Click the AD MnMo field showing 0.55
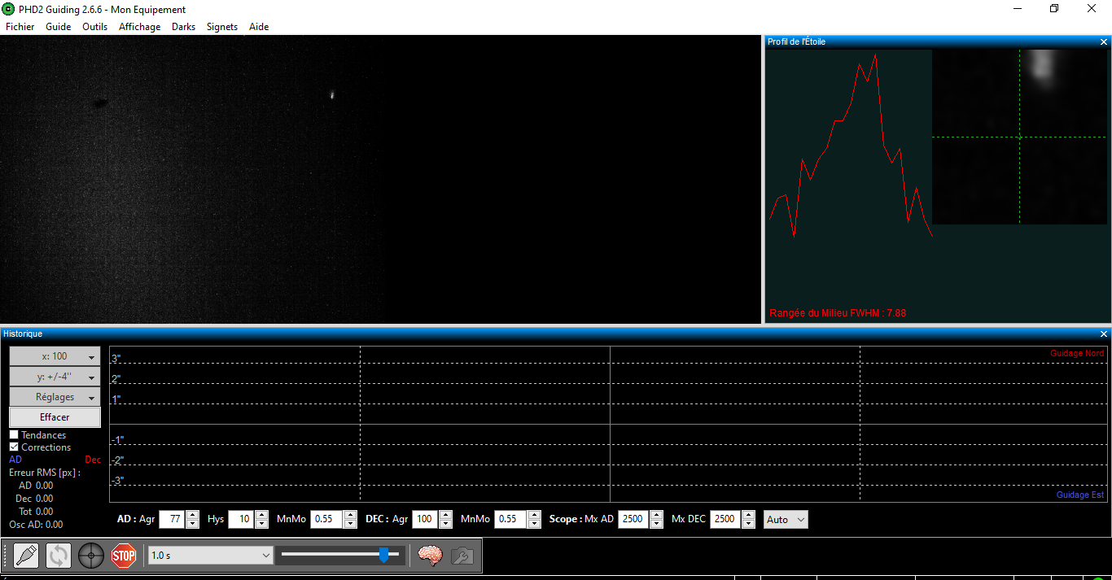Viewport: 1112px width, 580px height. [326, 519]
